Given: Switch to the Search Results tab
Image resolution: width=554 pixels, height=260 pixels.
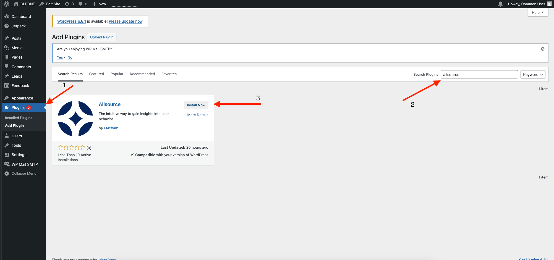Looking at the screenshot, I should point(70,74).
